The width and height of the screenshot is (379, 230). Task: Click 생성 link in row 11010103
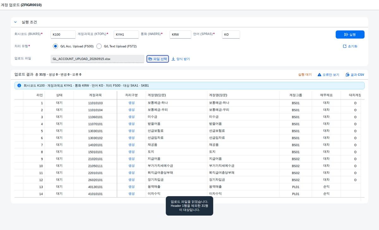click(131, 103)
